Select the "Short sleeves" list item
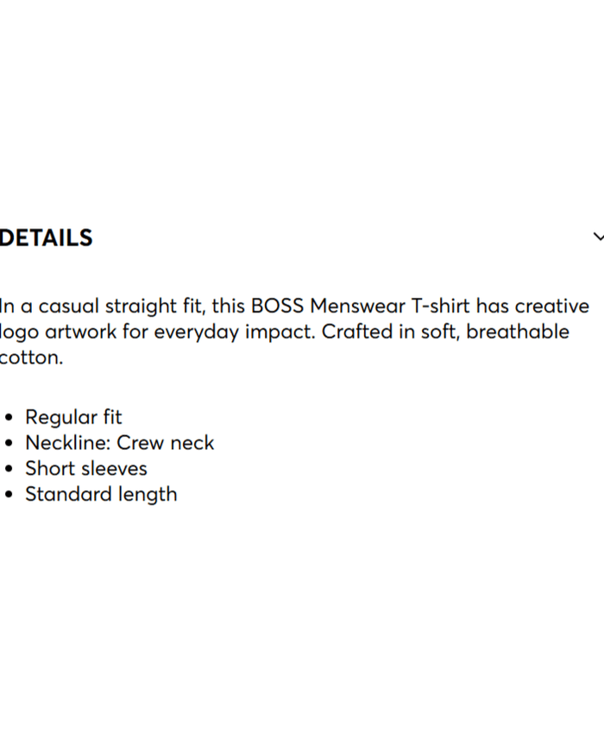 coord(86,469)
